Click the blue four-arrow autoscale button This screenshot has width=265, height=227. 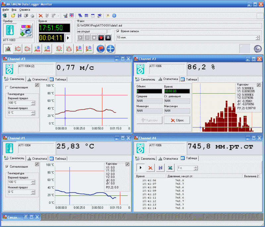pyautogui.click(x=110, y=49)
